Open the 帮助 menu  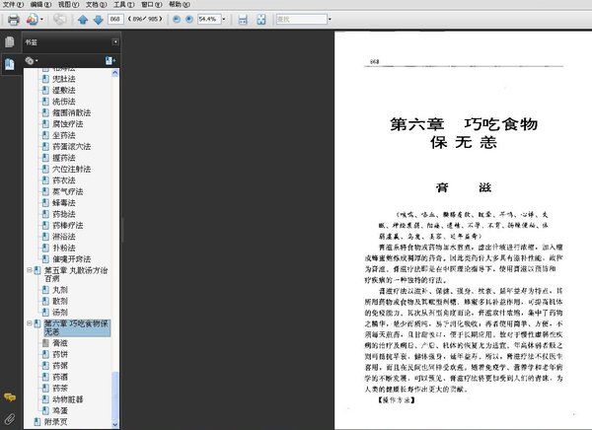(x=179, y=5)
